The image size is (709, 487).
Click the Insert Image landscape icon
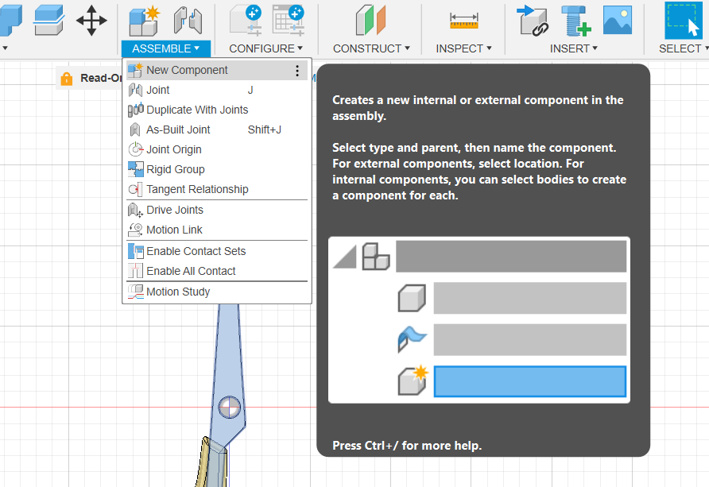[x=618, y=21]
